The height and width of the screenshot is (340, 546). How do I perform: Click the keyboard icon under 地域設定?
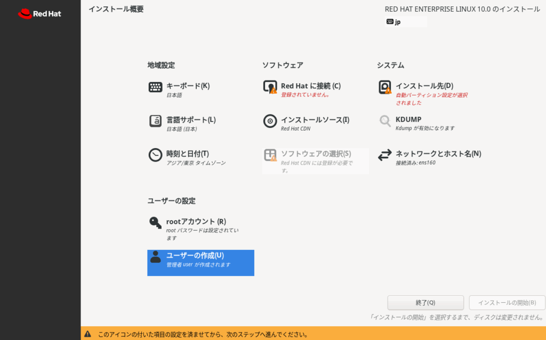pyautogui.click(x=155, y=87)
